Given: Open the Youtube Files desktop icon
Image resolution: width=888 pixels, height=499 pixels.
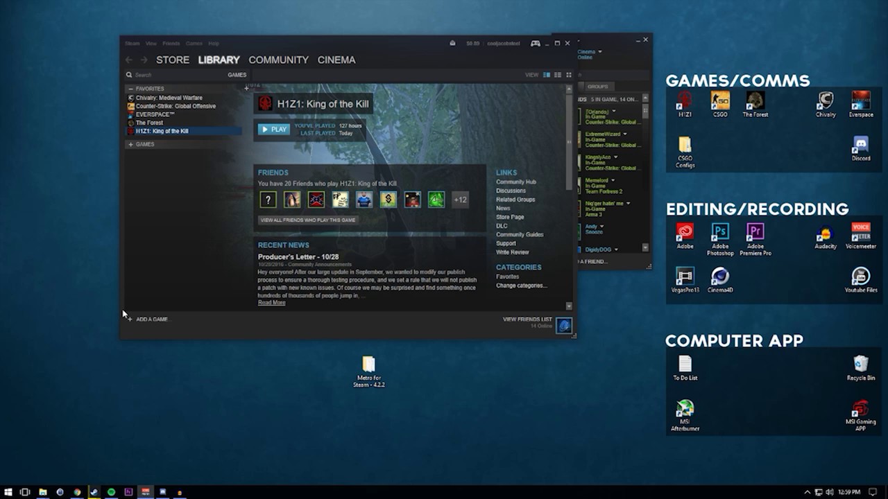Looking at the screenshot, I should pos(861,280).
